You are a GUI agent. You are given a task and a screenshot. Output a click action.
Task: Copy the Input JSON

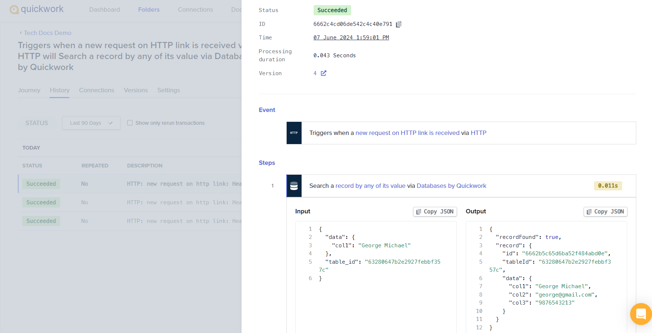[435, 212]
